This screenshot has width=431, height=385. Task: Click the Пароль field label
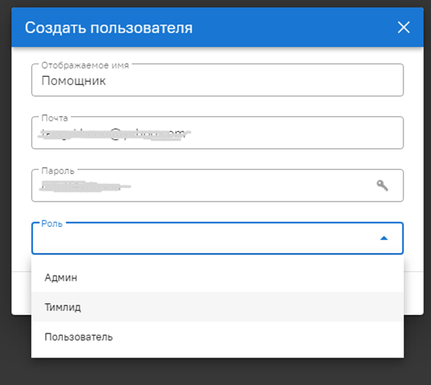point(58,171)
